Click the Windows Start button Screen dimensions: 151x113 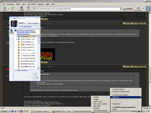tap(4, 111)
